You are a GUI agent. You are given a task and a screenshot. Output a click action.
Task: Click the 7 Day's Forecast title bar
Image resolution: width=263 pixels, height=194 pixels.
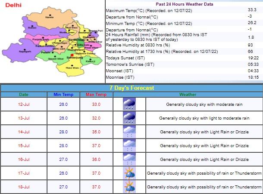coord(131,88)
